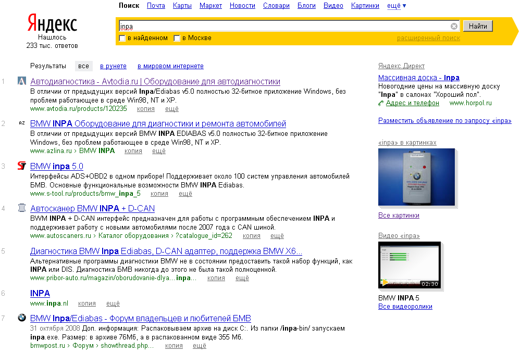
Task: Open the Маркет menu link
Action: [x=211, y=6]
